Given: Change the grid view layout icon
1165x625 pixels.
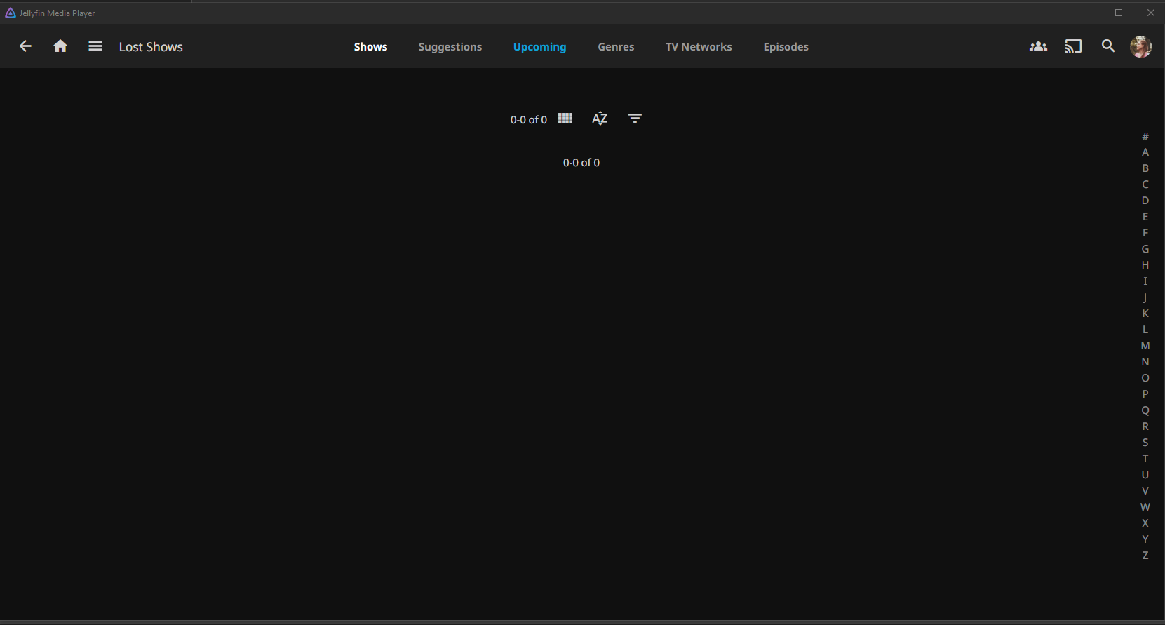Looking at the screenshot, I should (x=565, y=119).
